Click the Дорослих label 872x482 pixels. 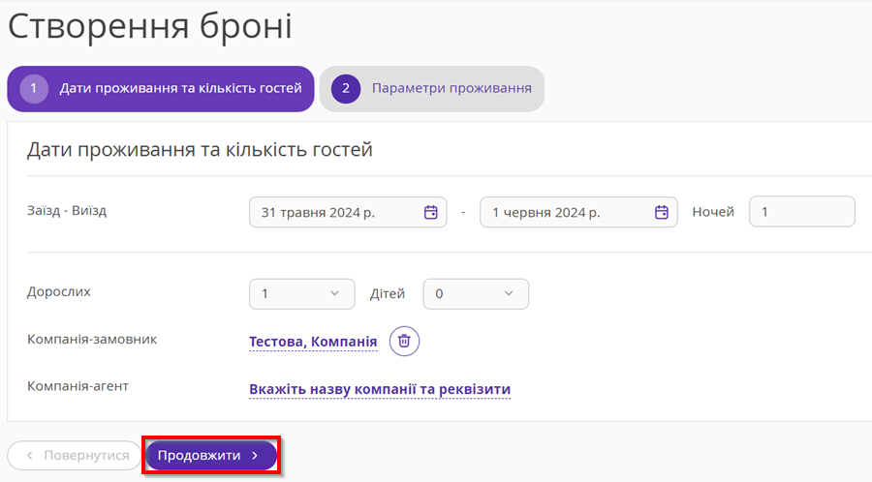59,292
